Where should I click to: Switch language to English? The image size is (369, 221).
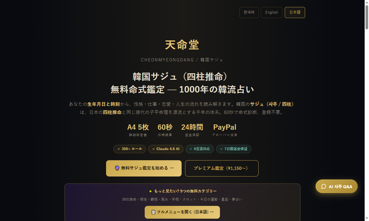click(271, 13)
